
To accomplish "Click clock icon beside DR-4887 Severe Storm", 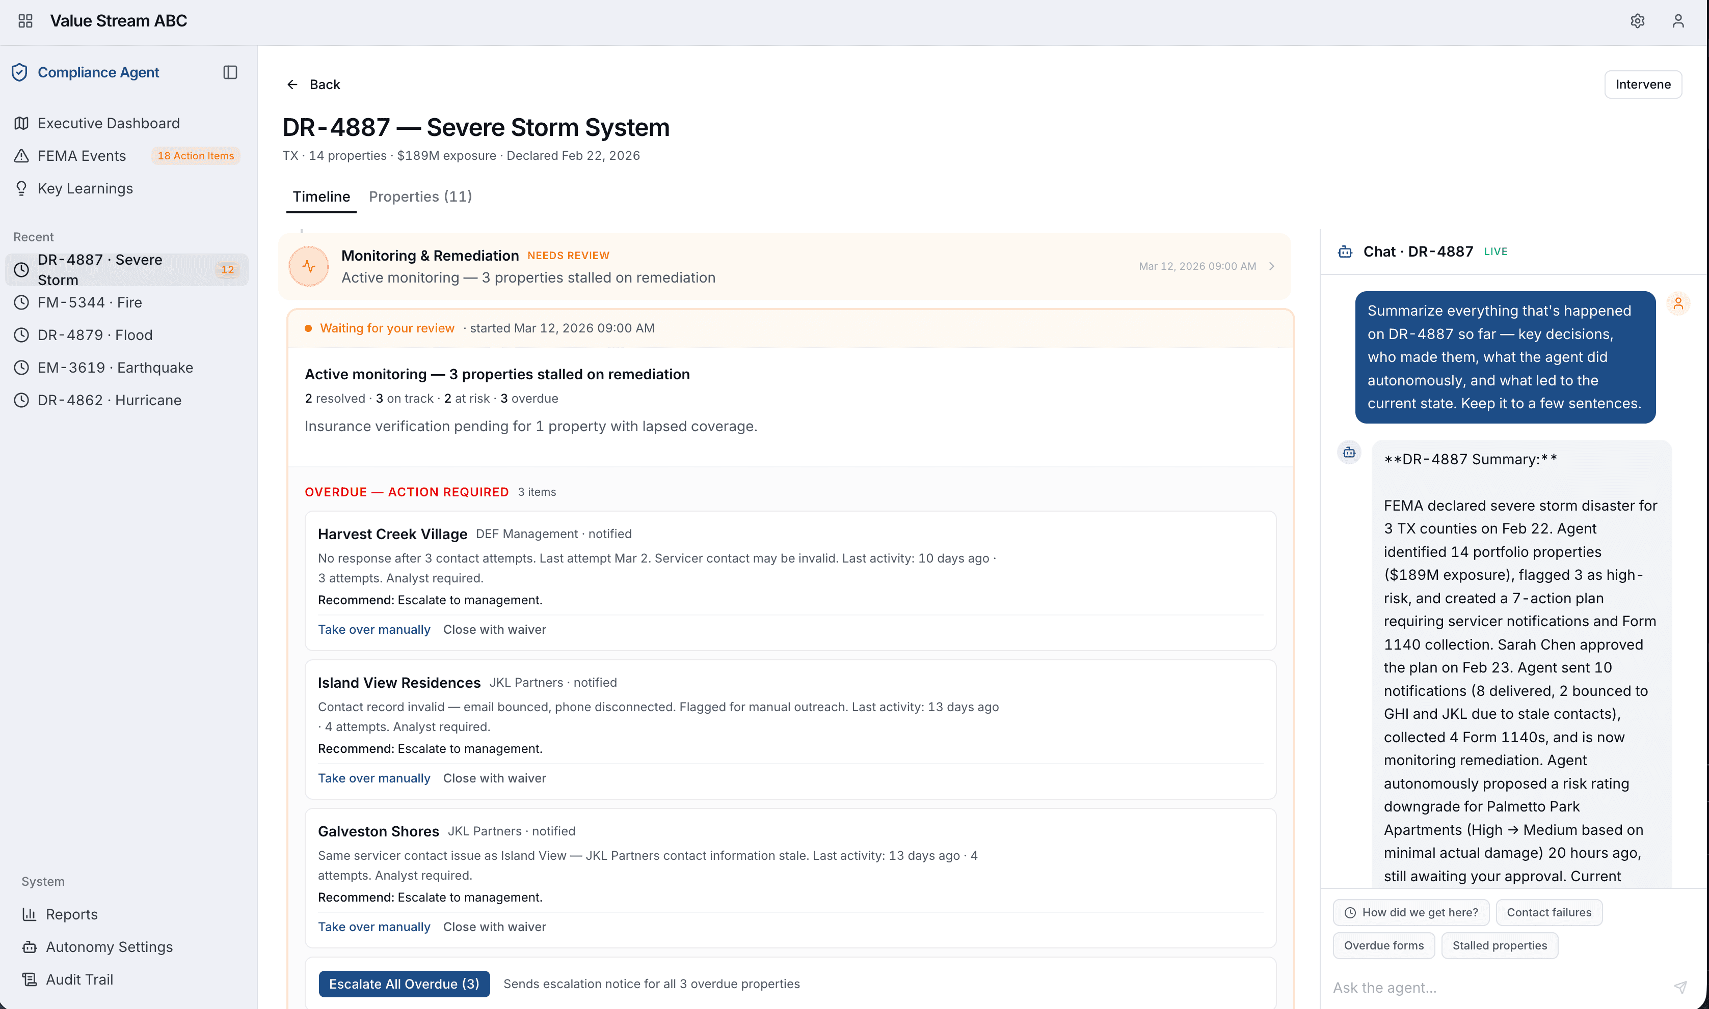I will 22,270.
